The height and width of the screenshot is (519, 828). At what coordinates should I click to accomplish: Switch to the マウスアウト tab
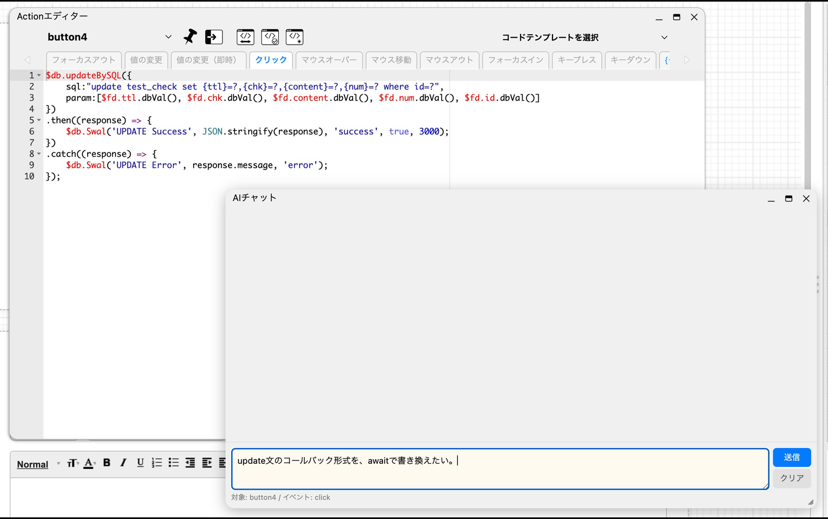449,60
